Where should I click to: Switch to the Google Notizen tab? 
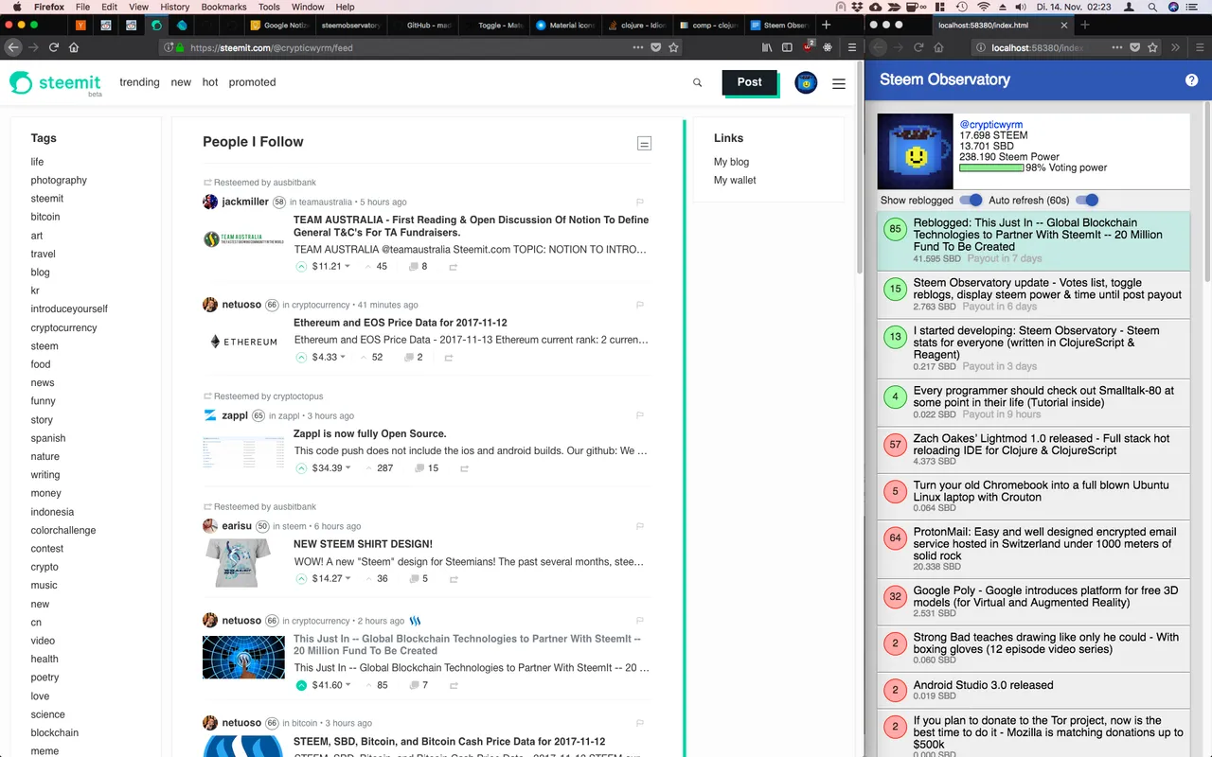(279, 26)
